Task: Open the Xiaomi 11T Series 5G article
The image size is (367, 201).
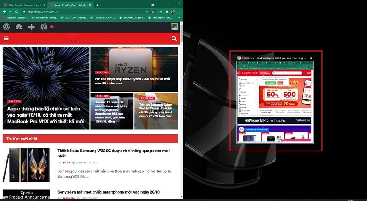Action: point(111,112)
